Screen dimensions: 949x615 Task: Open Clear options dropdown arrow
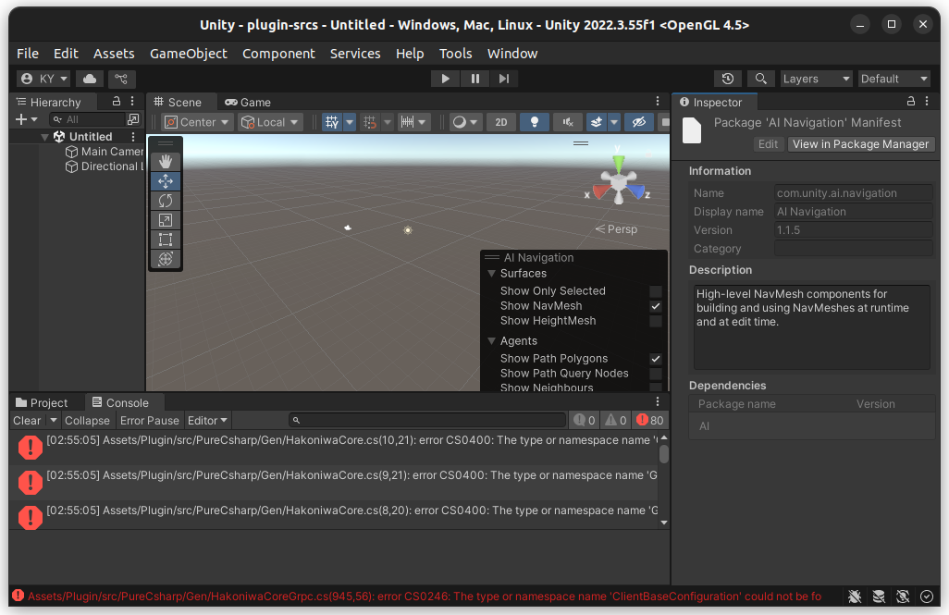54,421
